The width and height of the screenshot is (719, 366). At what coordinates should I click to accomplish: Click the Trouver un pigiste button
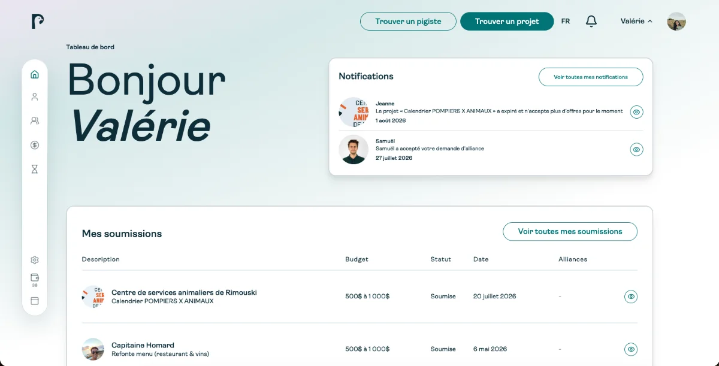[x=408, y=22]
